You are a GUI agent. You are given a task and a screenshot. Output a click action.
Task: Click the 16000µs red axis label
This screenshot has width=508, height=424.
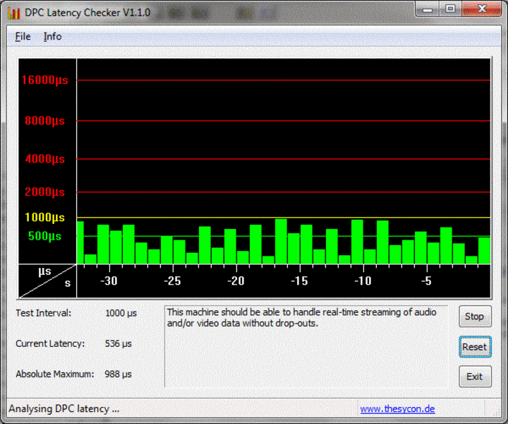tap(44, 80)
